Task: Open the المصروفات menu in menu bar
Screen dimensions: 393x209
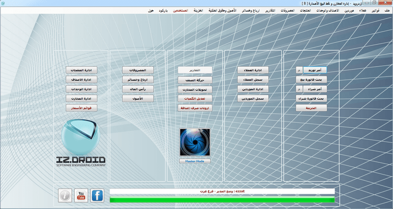Action: pos(287,10)
